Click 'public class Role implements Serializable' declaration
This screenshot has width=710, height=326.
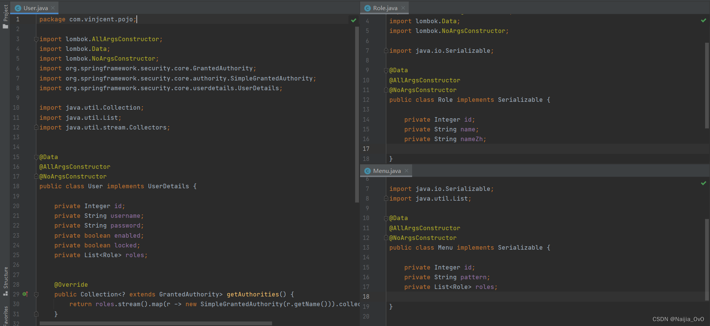(470, 100)
